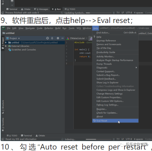This screenshot has height=151, width=152.
Task: Expand the untitled project folder
Action: (6, 43)
